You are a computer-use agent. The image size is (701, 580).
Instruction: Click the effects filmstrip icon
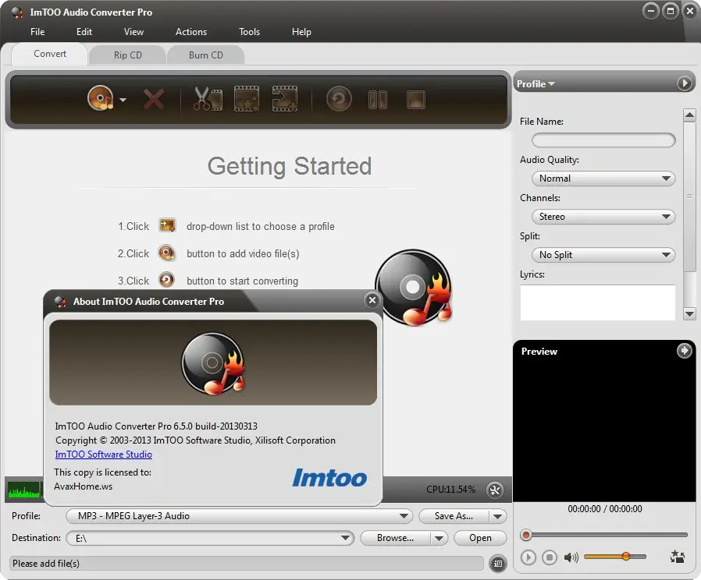(x=246, y=99)
